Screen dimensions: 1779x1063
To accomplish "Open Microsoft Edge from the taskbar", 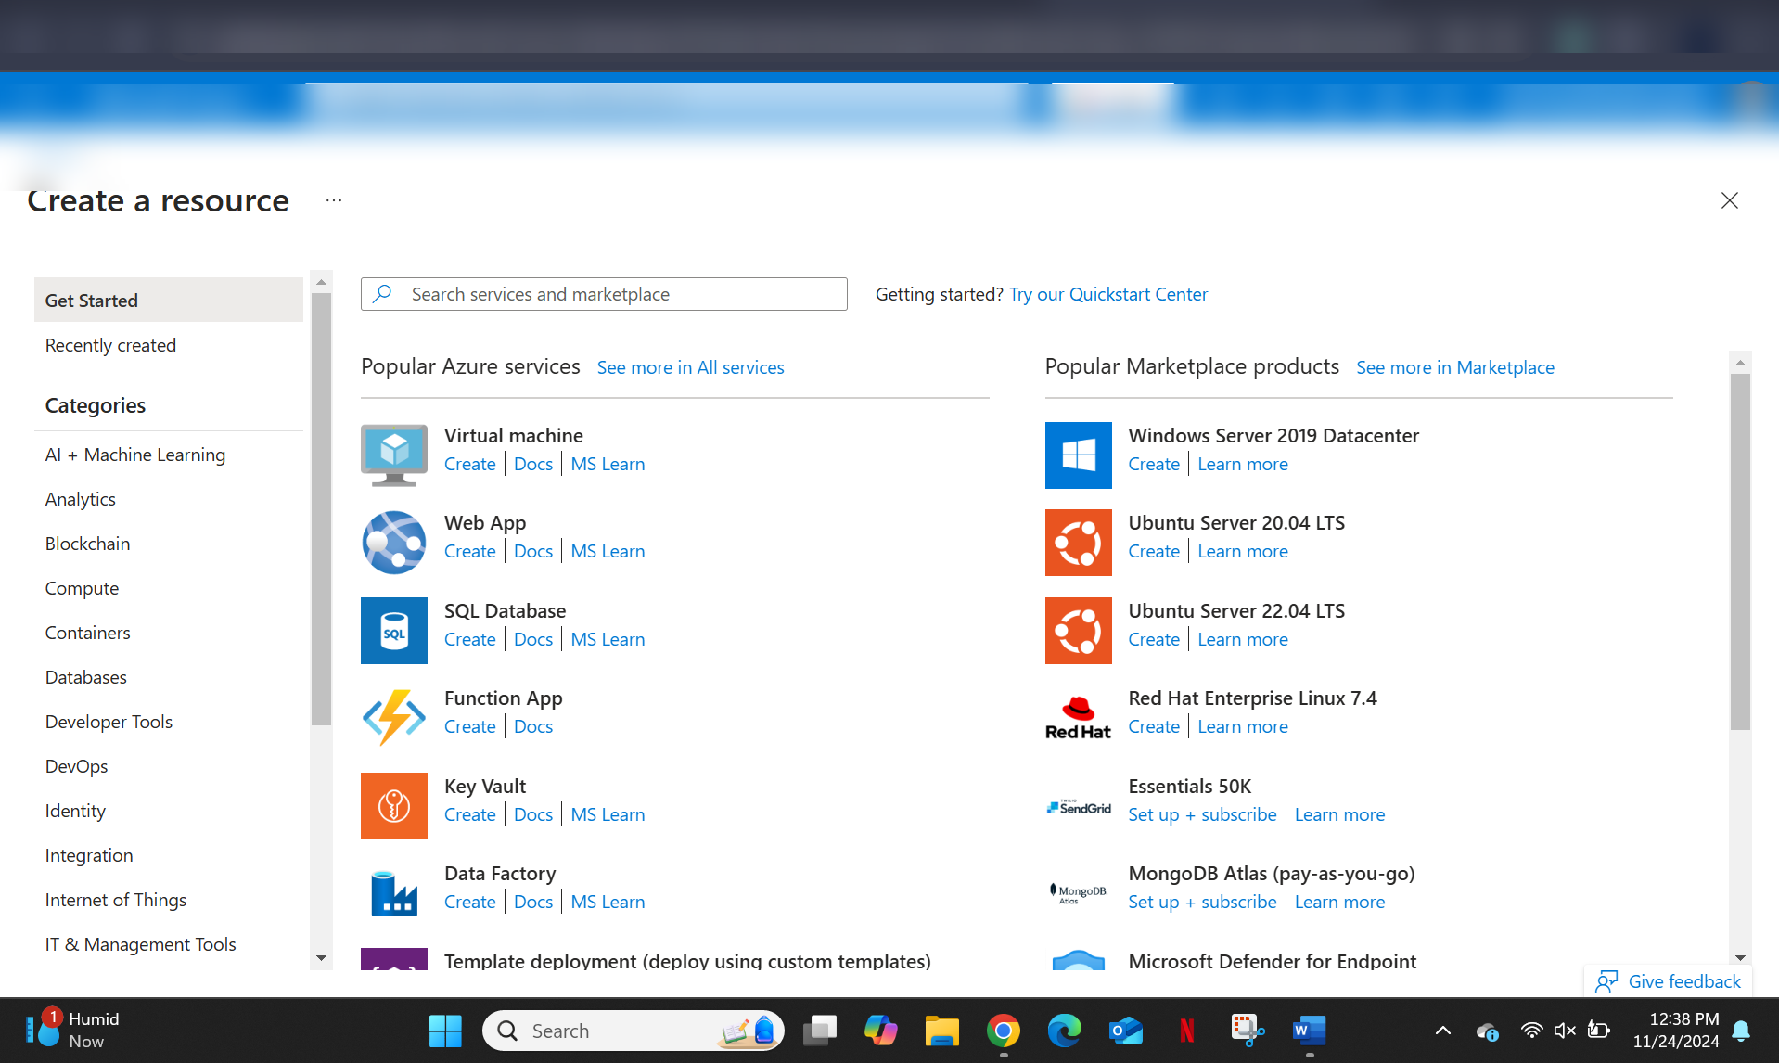I will (1065, 1031).
